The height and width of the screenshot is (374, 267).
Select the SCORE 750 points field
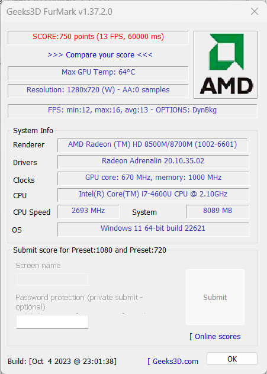(x=98, y=37)
